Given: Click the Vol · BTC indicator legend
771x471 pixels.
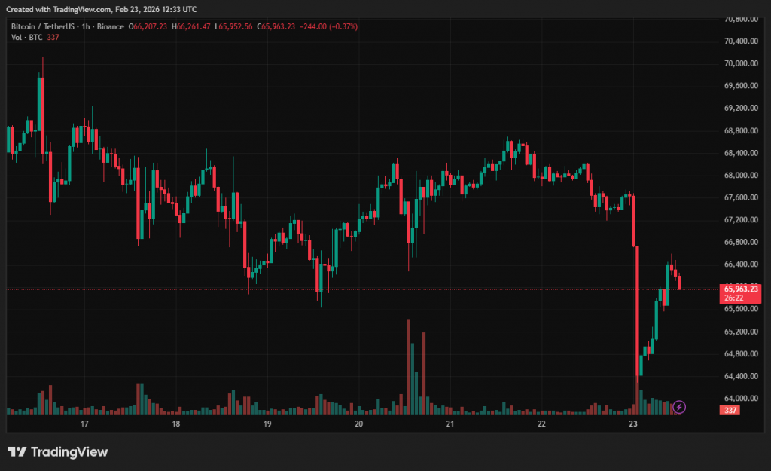Looking at the screenshot, I should [26, 37].
